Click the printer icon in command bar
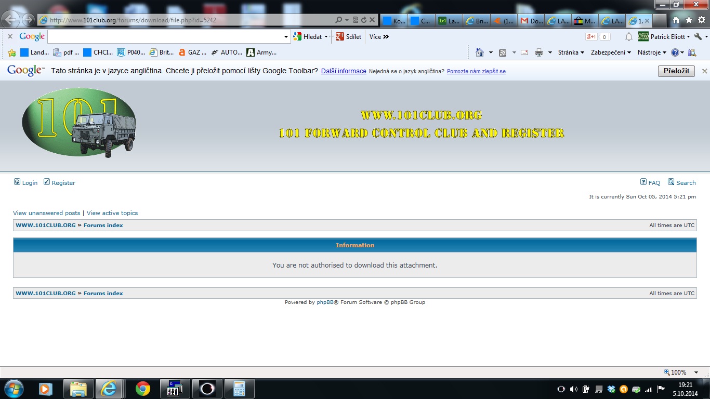 pyautogui.click(x=539, y=52)
